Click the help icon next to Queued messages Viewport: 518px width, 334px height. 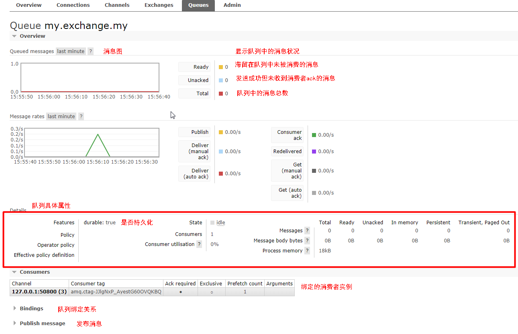(x=91, y=51)
